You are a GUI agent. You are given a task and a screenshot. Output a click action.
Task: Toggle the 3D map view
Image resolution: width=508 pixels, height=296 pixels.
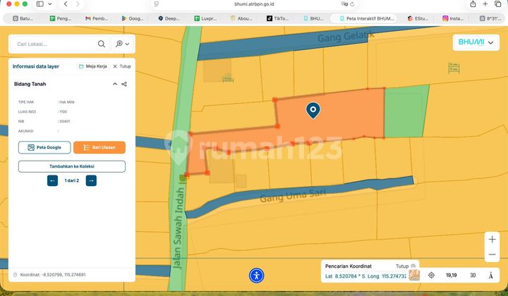pos(472,275)
